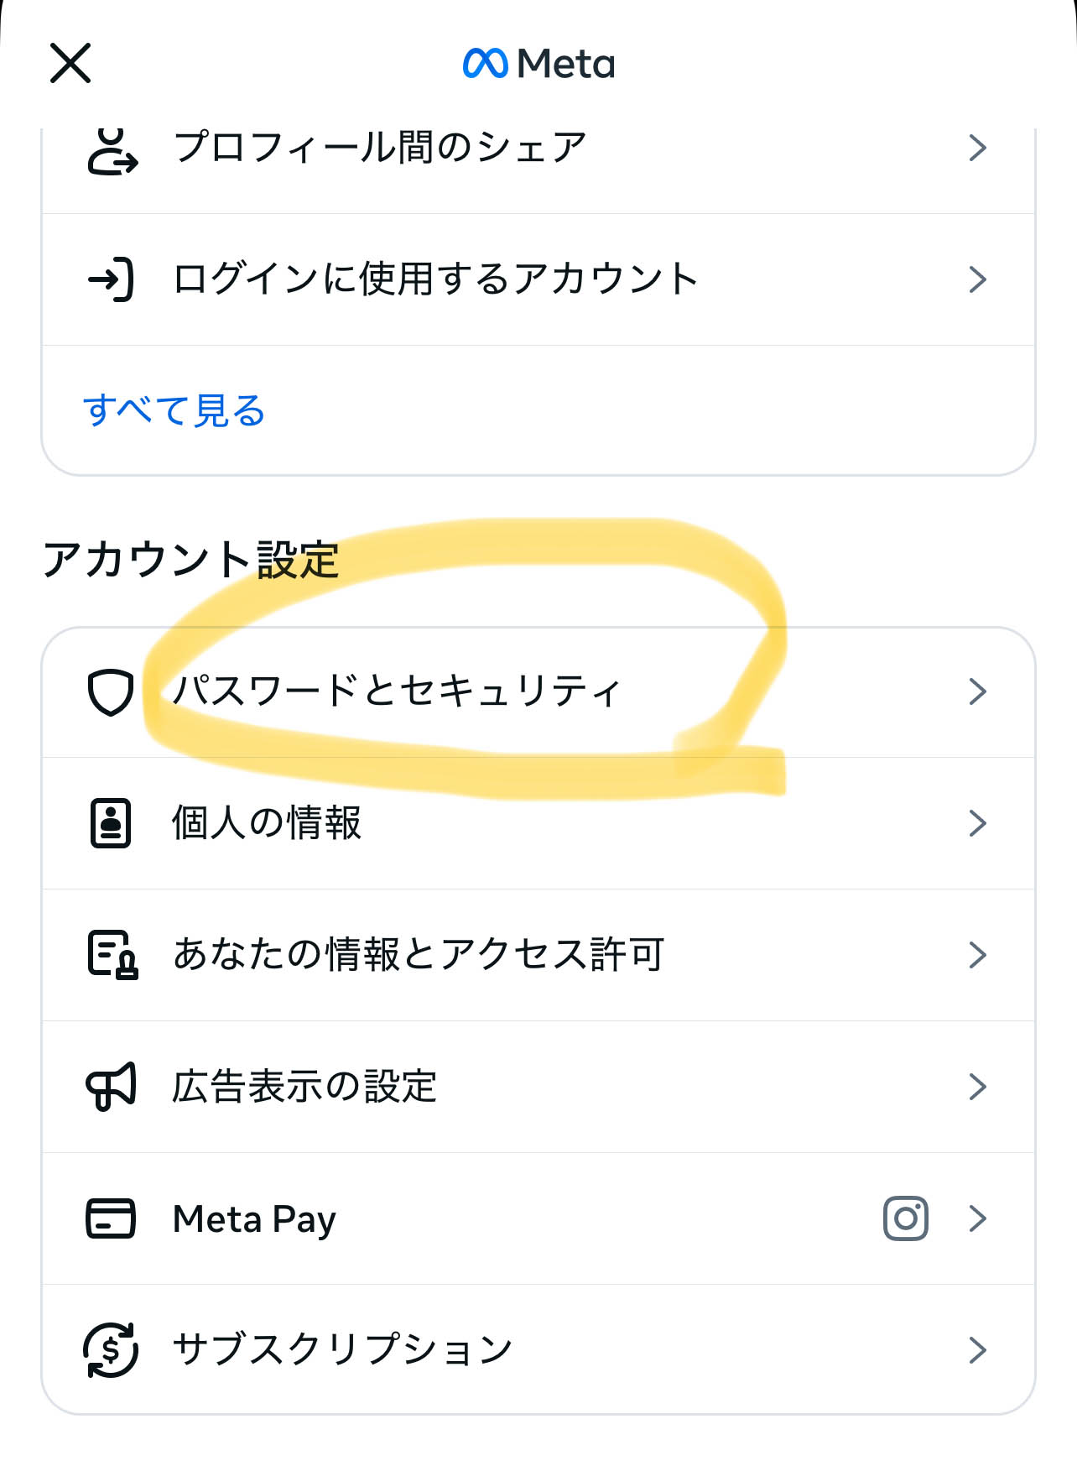Tap the Meta logo in header
Screen dimensions: 1077x1466
click(538, 64)
